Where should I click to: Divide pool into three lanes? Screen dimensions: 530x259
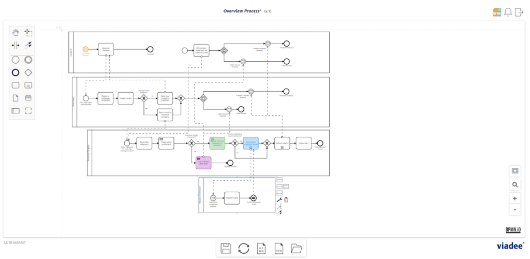click(286, 186)
